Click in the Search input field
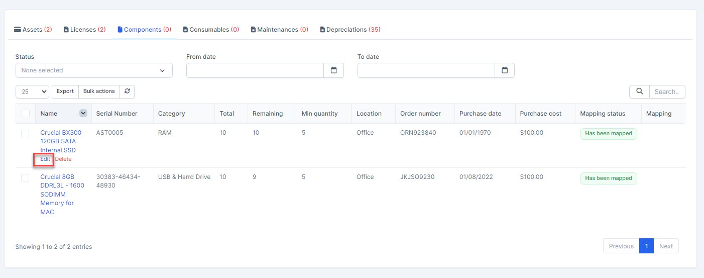704x278 pixels. click(x=667, y=91)
